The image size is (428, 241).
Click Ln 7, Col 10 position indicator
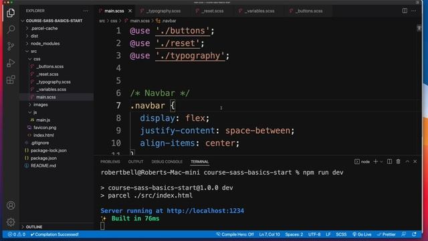tap(270, 234)
